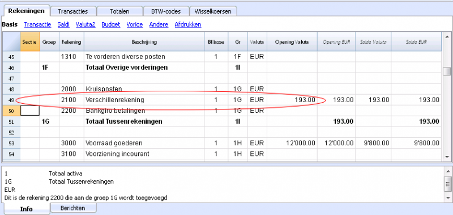Select row header 49
The image size is (453, 215).
[x=11, y=100]
